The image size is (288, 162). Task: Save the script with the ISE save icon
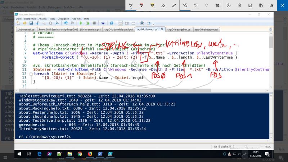[x=31, y=23]
